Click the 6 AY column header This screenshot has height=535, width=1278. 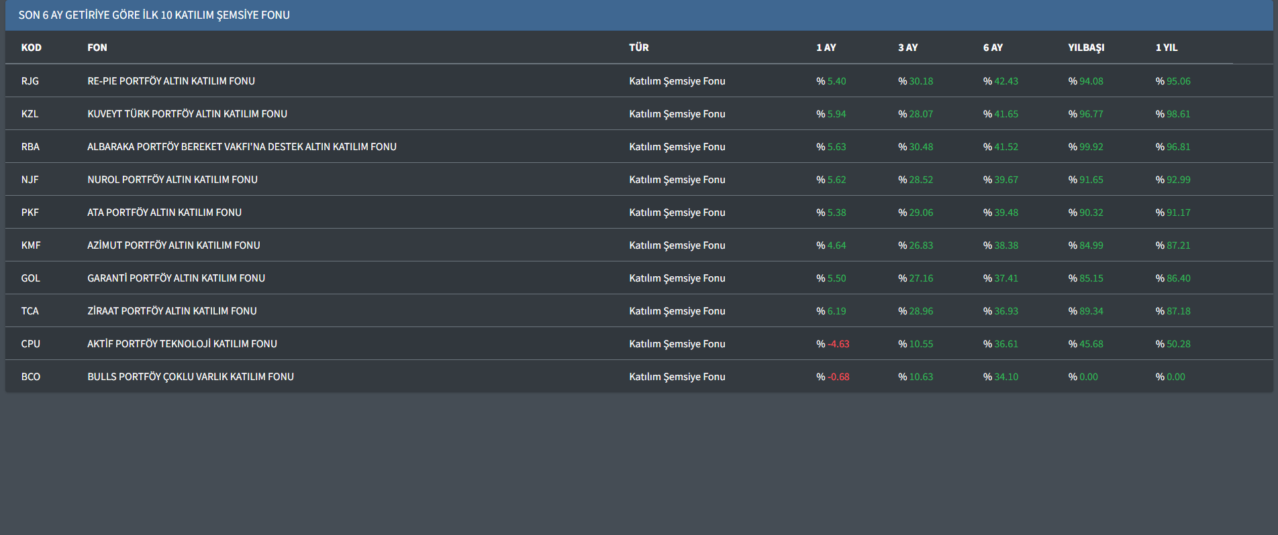tap(992, 48)
